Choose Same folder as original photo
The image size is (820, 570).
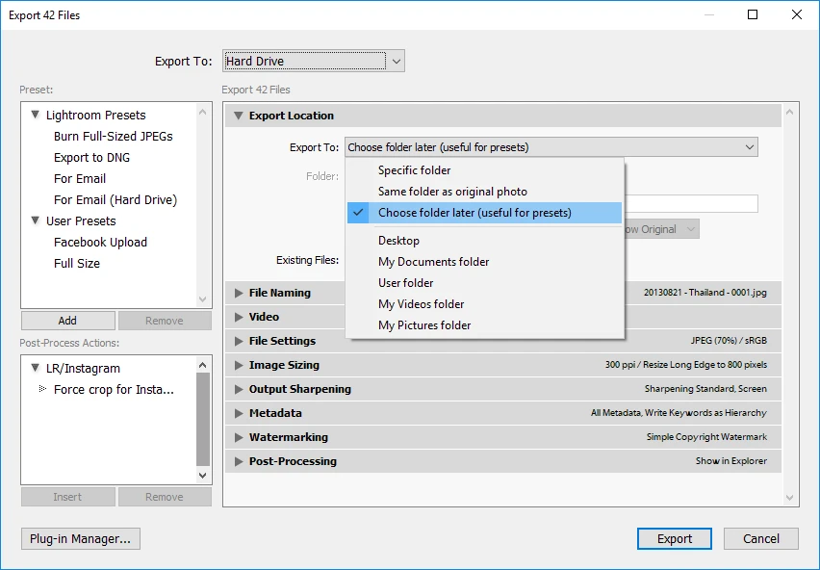pos(484,192)
